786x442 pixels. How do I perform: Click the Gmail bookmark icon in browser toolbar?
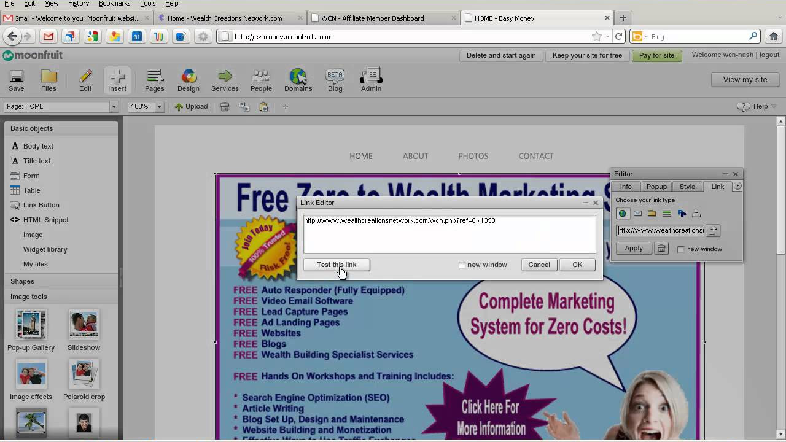tap(49, 37)
